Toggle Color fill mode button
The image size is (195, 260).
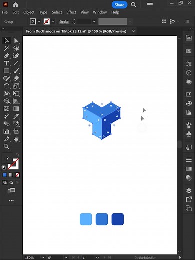click(5, 175)
